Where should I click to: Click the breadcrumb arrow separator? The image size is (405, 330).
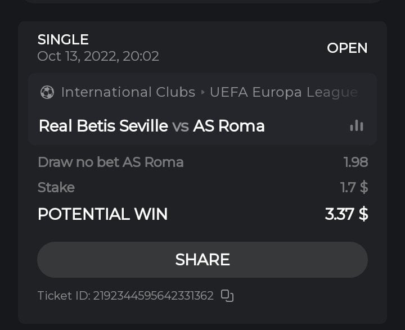click(202, 93)
